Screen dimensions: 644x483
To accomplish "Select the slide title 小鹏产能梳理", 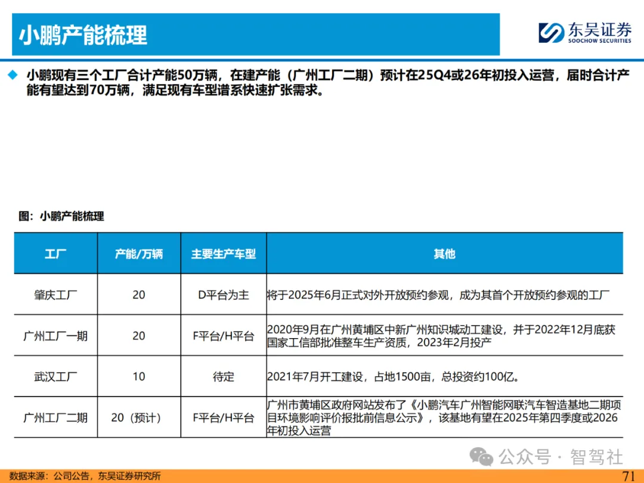I will (x=83, y=35).
